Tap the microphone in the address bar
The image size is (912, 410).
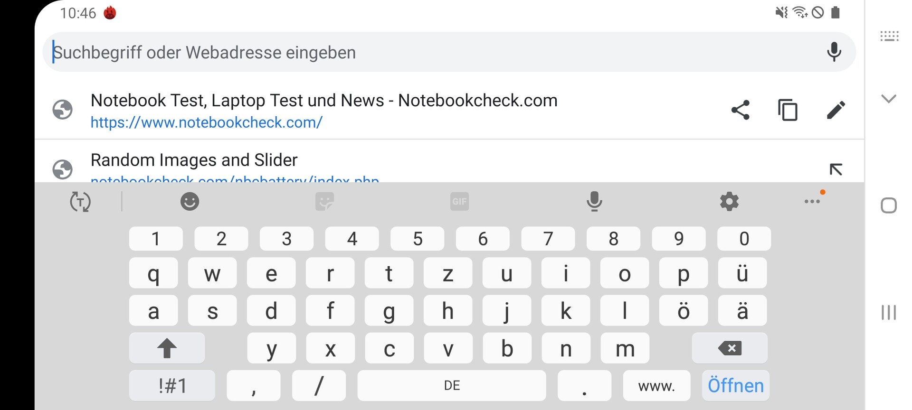pyautogui.click(x=834, y=52)
